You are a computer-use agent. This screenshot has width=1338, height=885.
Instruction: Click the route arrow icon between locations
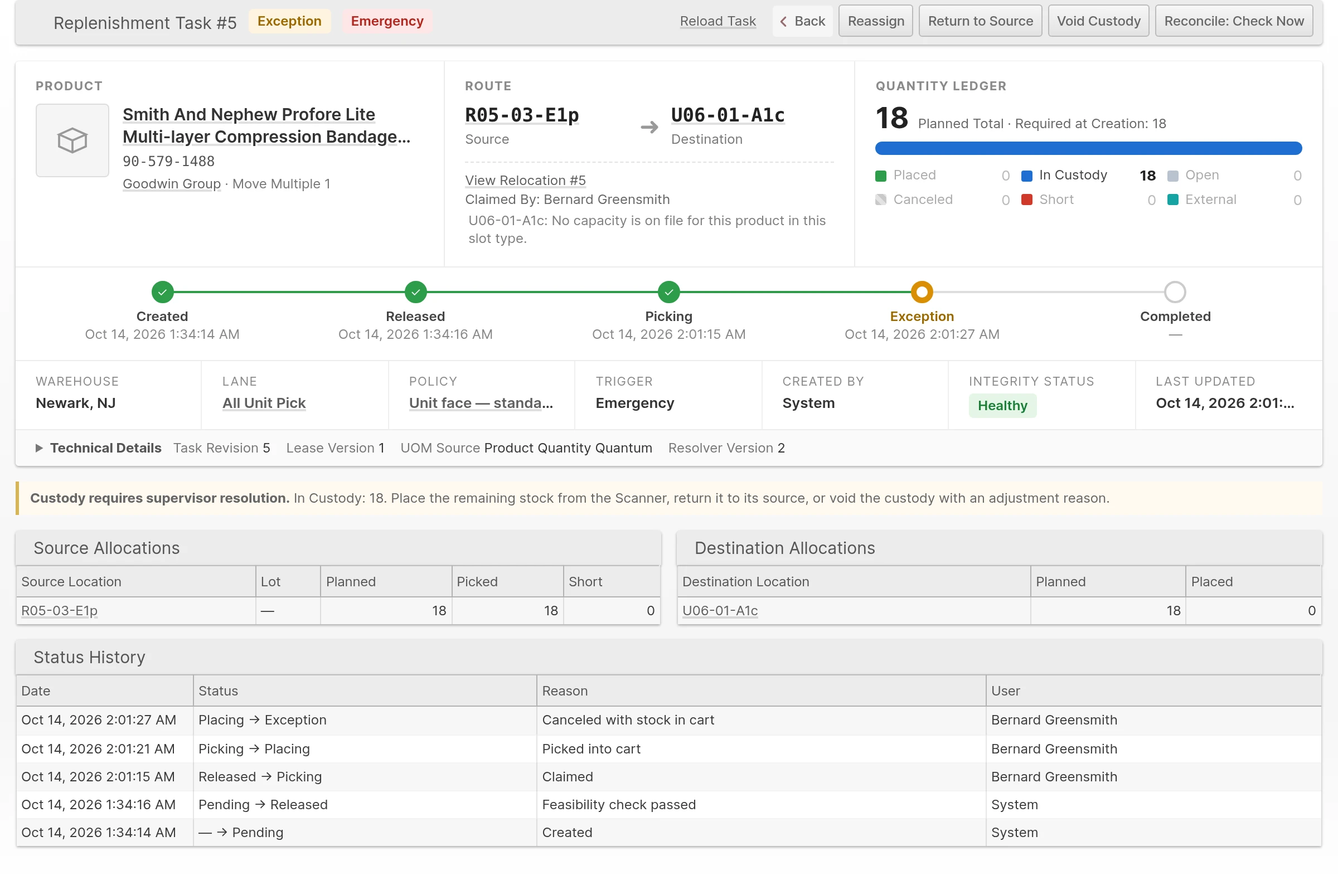click(x=649, y=127)
